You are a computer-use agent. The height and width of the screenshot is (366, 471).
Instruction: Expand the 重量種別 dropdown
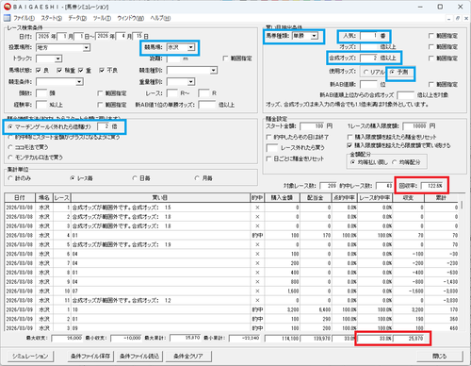[191, 82]
